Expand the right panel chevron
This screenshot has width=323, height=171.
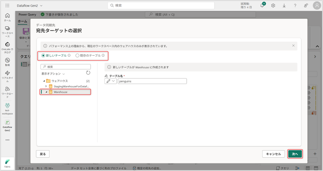315,57
